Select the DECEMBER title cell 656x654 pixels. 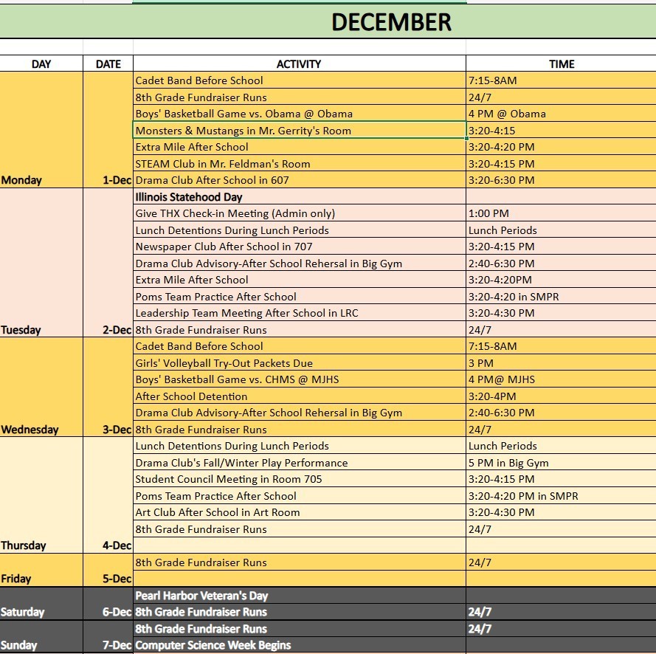click(x=390, y=22)
